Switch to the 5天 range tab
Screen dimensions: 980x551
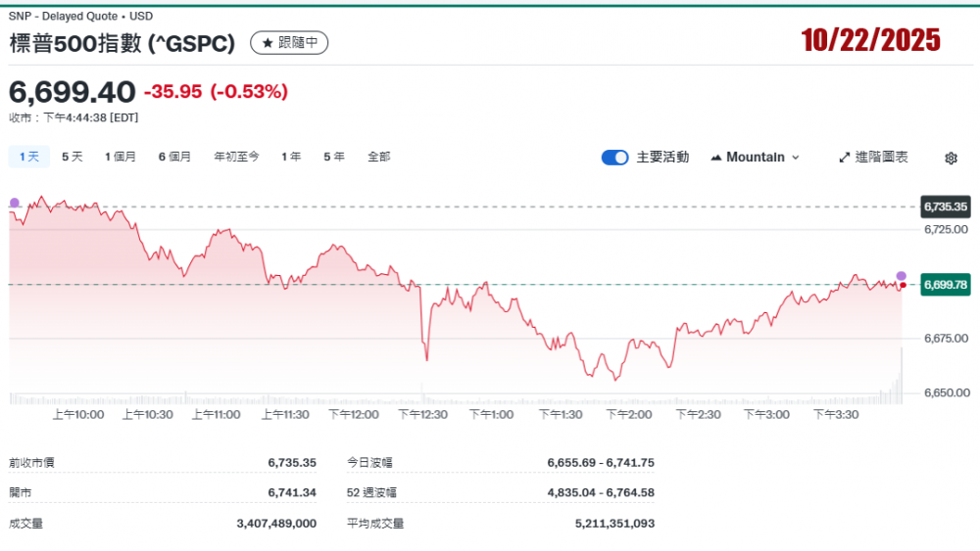pos(73,157)
